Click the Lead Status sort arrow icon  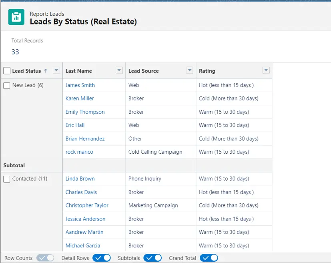(x=46, y=71)
